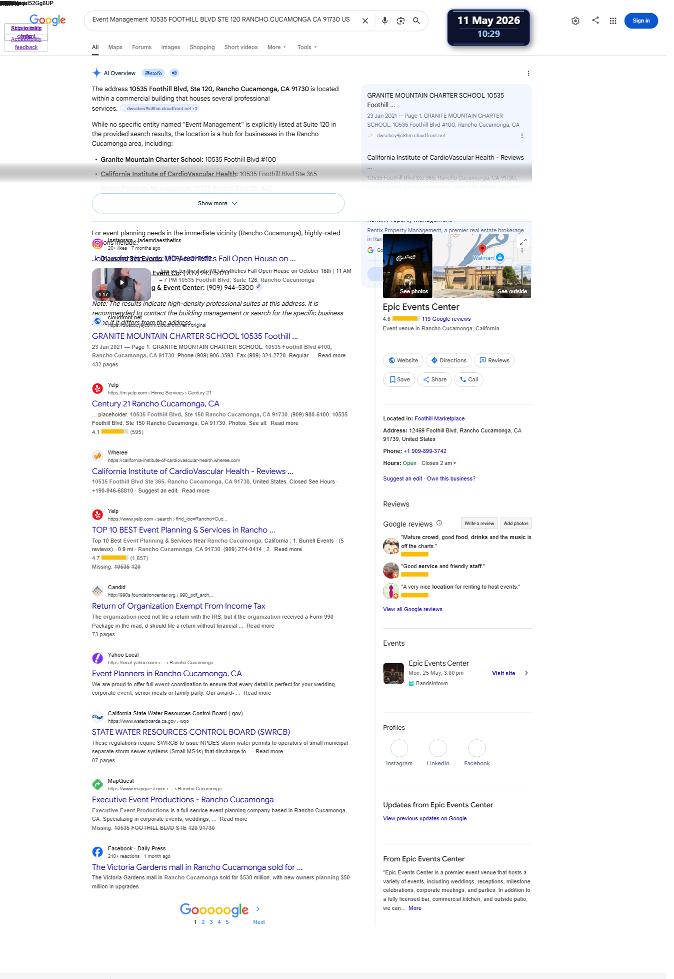Open the Epic Events Center event chevron
The width and height of the screenshot is (674, 979).
pos(526,673)
